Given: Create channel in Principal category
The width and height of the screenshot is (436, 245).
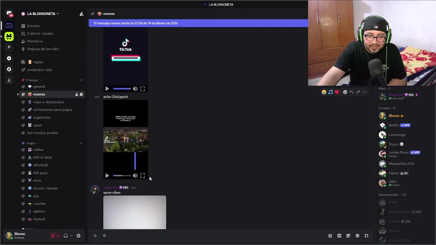Looking at the screenshot, I should [x=81, y=80].
